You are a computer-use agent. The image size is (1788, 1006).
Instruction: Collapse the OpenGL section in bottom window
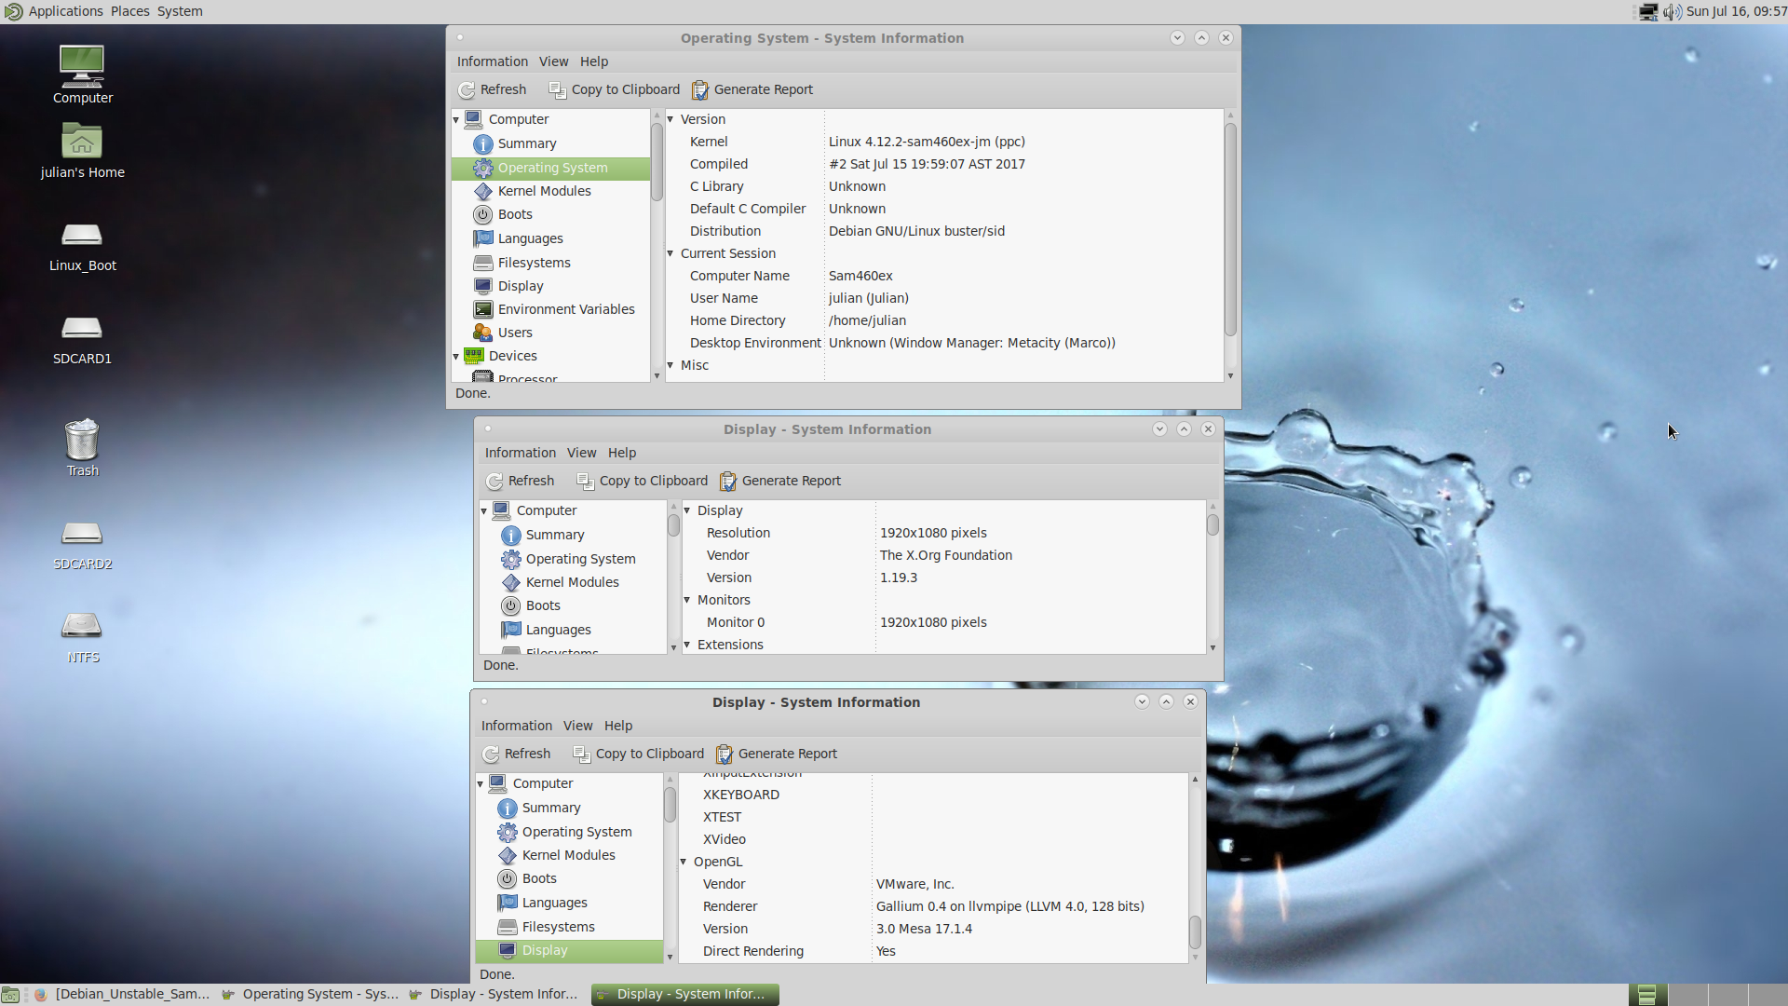tap(684, 862)
